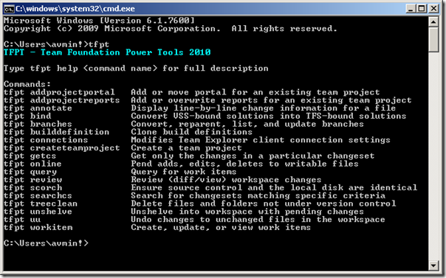The image size is (446, 278).
Task: Click the 'tfpt addprojectportal' command text
Action: click(x=59, y=92)
